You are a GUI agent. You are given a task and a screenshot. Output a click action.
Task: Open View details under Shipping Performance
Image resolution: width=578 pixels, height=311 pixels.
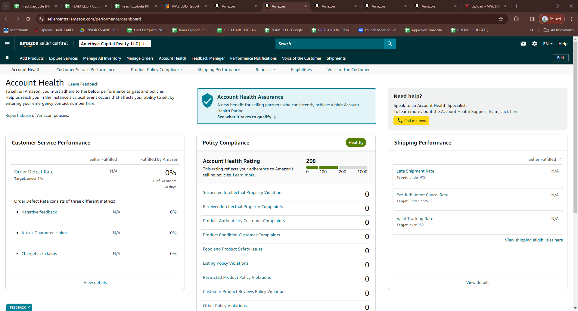point(478,282)
